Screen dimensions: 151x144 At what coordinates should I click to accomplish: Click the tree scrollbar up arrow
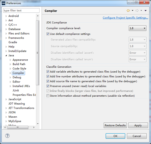(x=38, y=16)
